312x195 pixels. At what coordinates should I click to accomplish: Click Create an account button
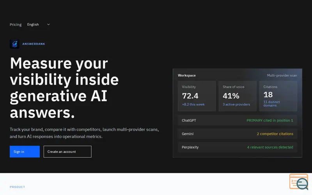(x=67, y=152)
